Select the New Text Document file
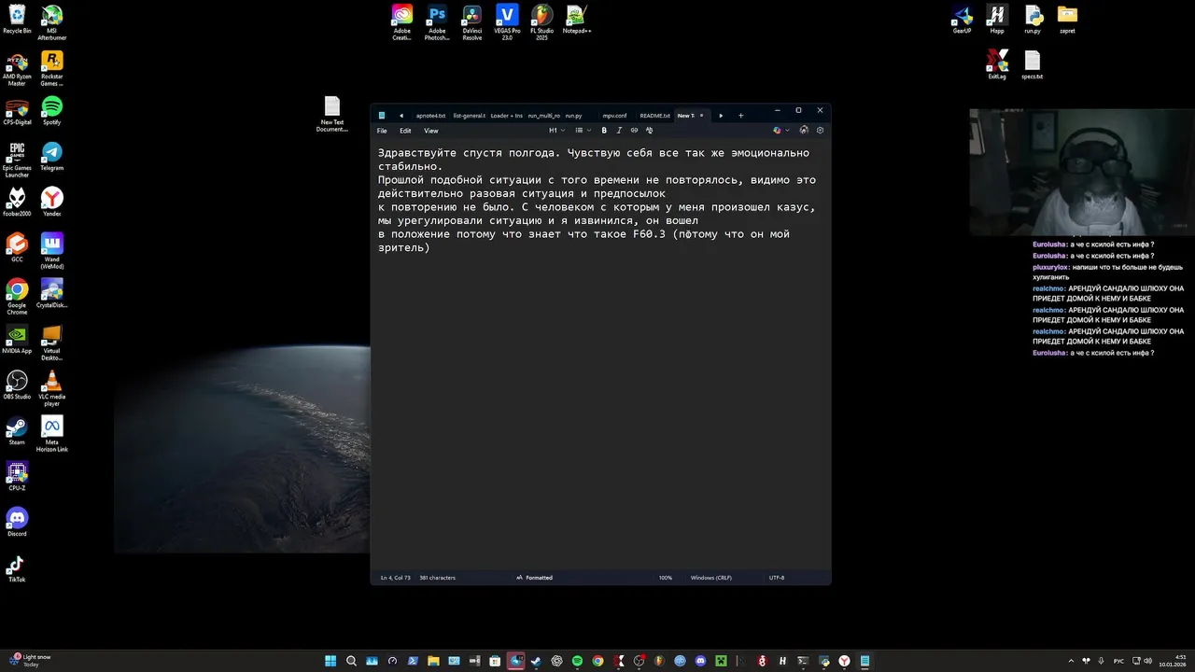Image resolution: width=1195 pixels, height=672 pixels. (x=332, y=114)
